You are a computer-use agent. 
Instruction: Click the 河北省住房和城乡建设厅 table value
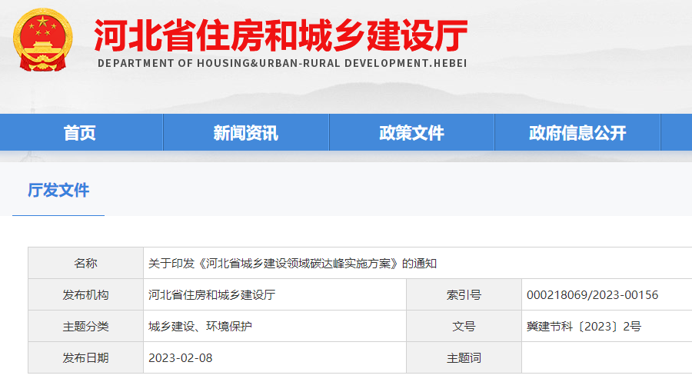pos(212,294)
